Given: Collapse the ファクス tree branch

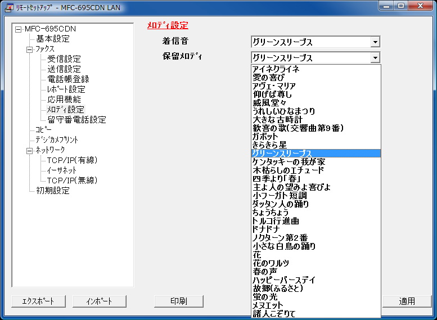Looking at the screenshot, I should pos(30,49).
